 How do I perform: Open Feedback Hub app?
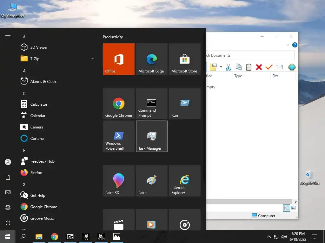click(x=58, y=161)
